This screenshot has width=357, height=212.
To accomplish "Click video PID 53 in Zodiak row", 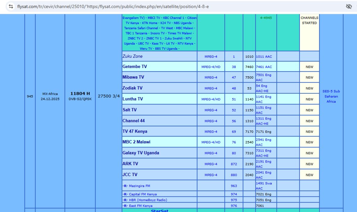I will click(249, 88).
